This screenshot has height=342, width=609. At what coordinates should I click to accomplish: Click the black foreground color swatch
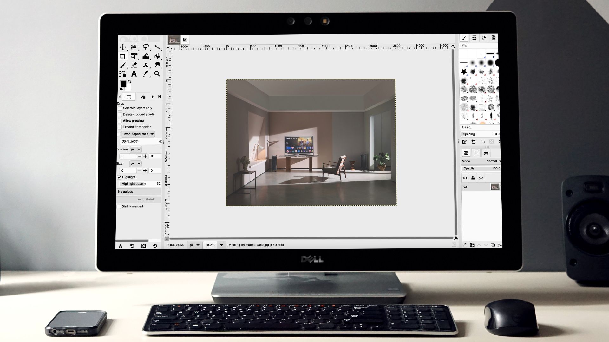point(123,84)
